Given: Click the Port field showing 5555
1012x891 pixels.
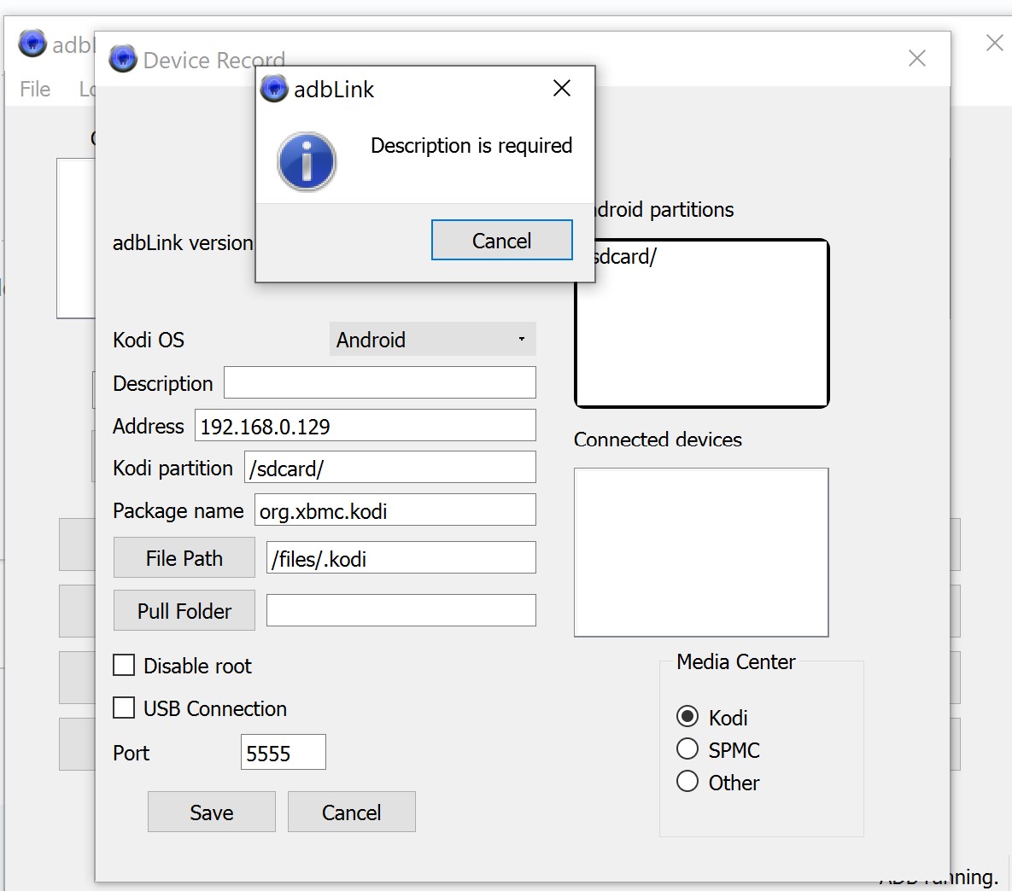Looking at the screenshot, I should tap(284, 752).
